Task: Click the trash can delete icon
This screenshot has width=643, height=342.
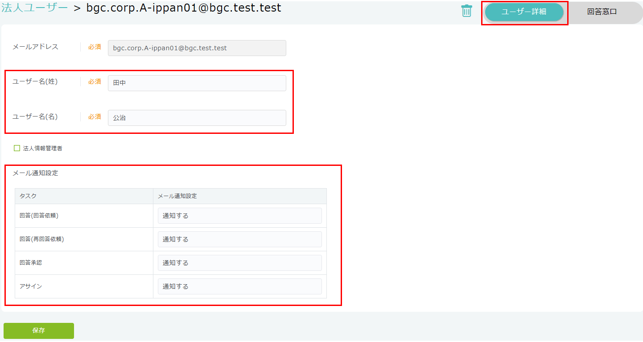Action: pyautogui.click(x=466, y=11)
